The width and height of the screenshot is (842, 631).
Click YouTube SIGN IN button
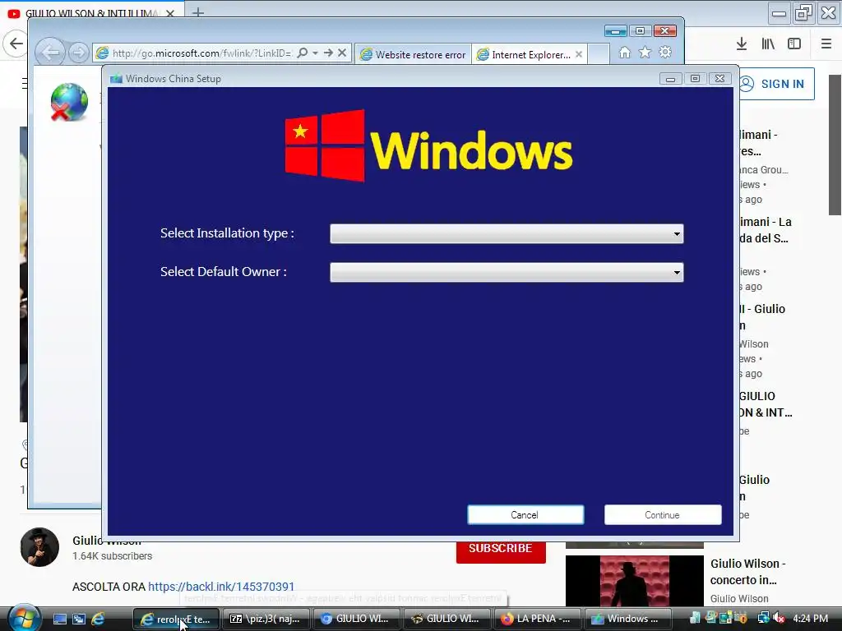[777, 84]
